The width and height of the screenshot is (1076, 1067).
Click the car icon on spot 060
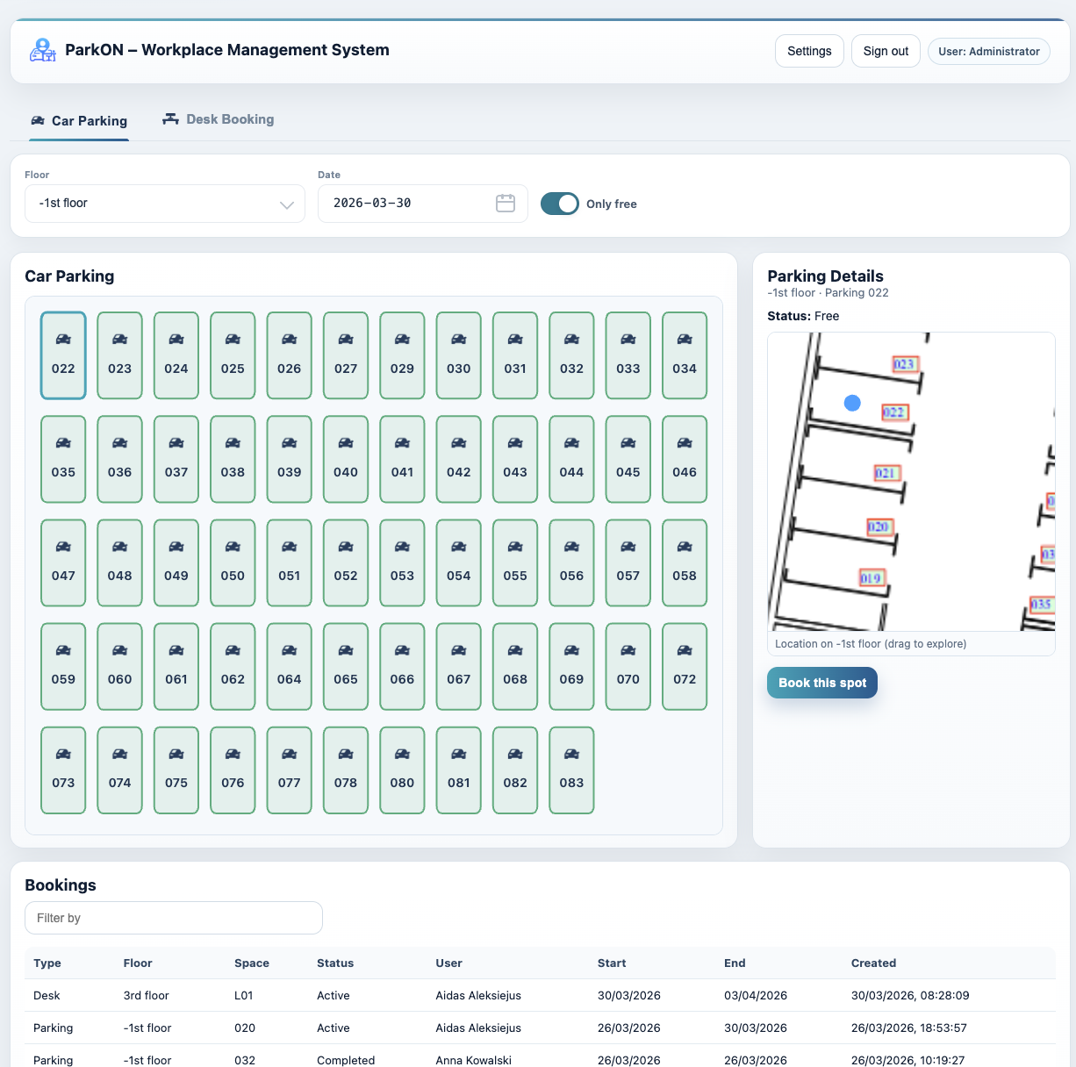click(119, 649)
